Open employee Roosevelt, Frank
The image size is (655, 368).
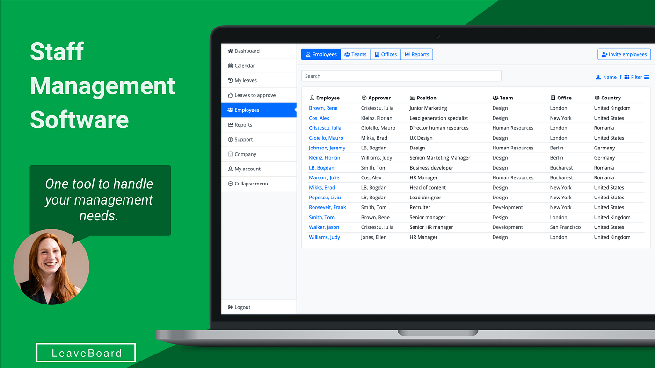pyautogui.click(x=327, y=207)
